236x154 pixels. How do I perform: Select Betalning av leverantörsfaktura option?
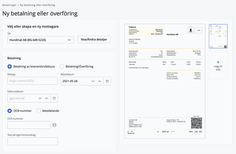10,67
